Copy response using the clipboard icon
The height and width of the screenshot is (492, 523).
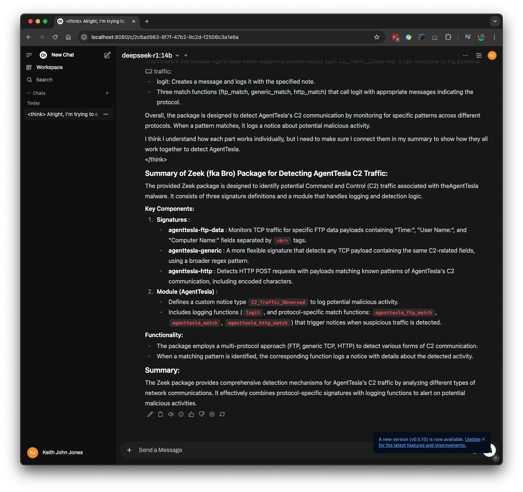pyautogui.click(x=160, y=414)
